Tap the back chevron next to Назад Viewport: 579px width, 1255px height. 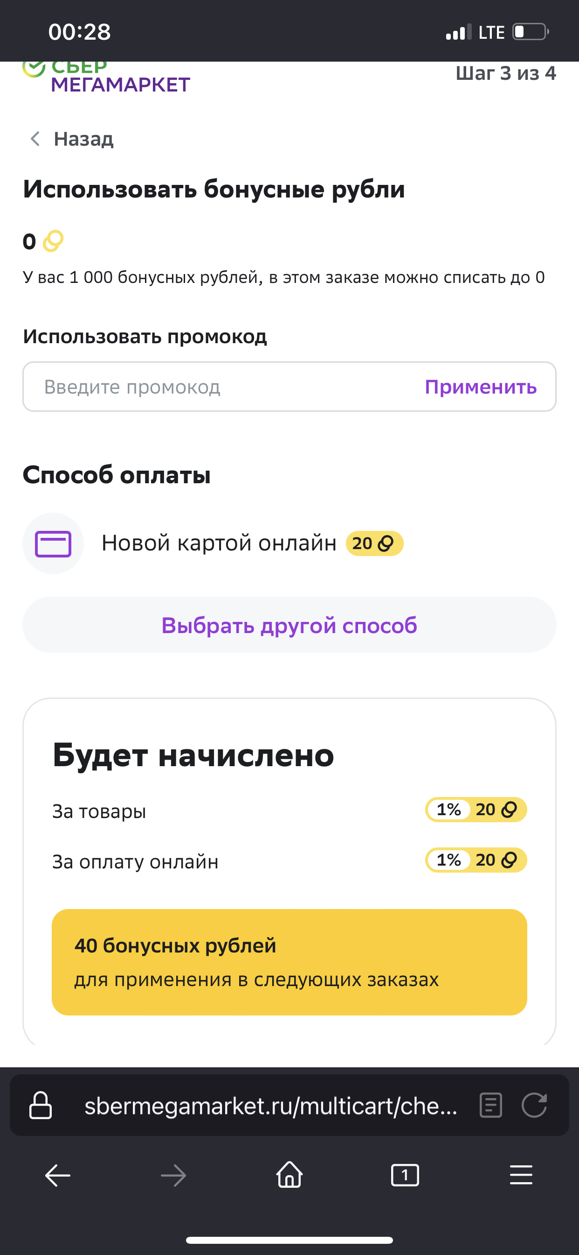pyautogui.click(x=35, y=139)
